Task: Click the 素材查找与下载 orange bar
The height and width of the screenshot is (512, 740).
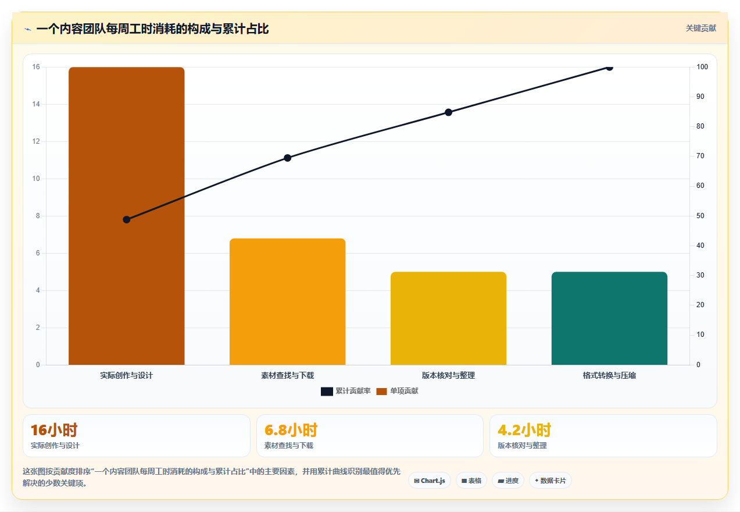Action: point(288,301)
